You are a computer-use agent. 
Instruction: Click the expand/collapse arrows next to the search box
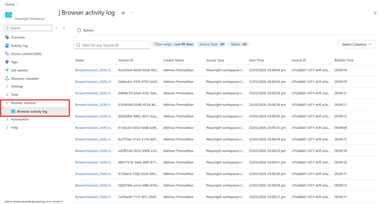pyautogui.click(x=56, y=28)
